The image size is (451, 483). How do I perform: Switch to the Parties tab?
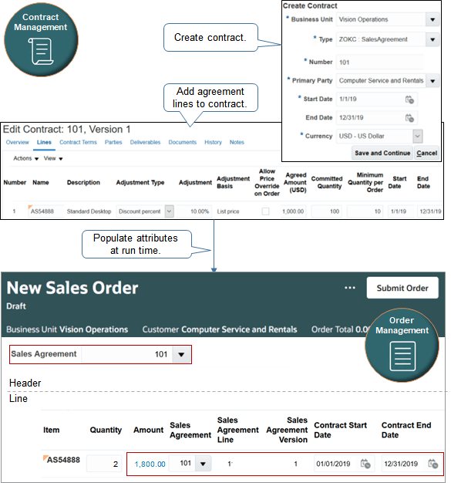(113, 142)
